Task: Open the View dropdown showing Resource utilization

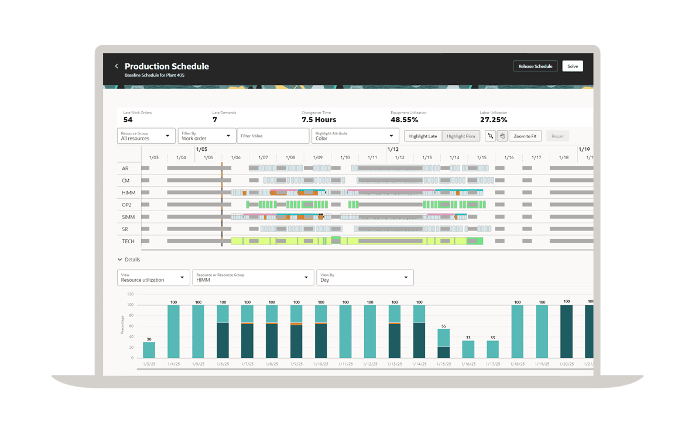Action: [153, 277]
